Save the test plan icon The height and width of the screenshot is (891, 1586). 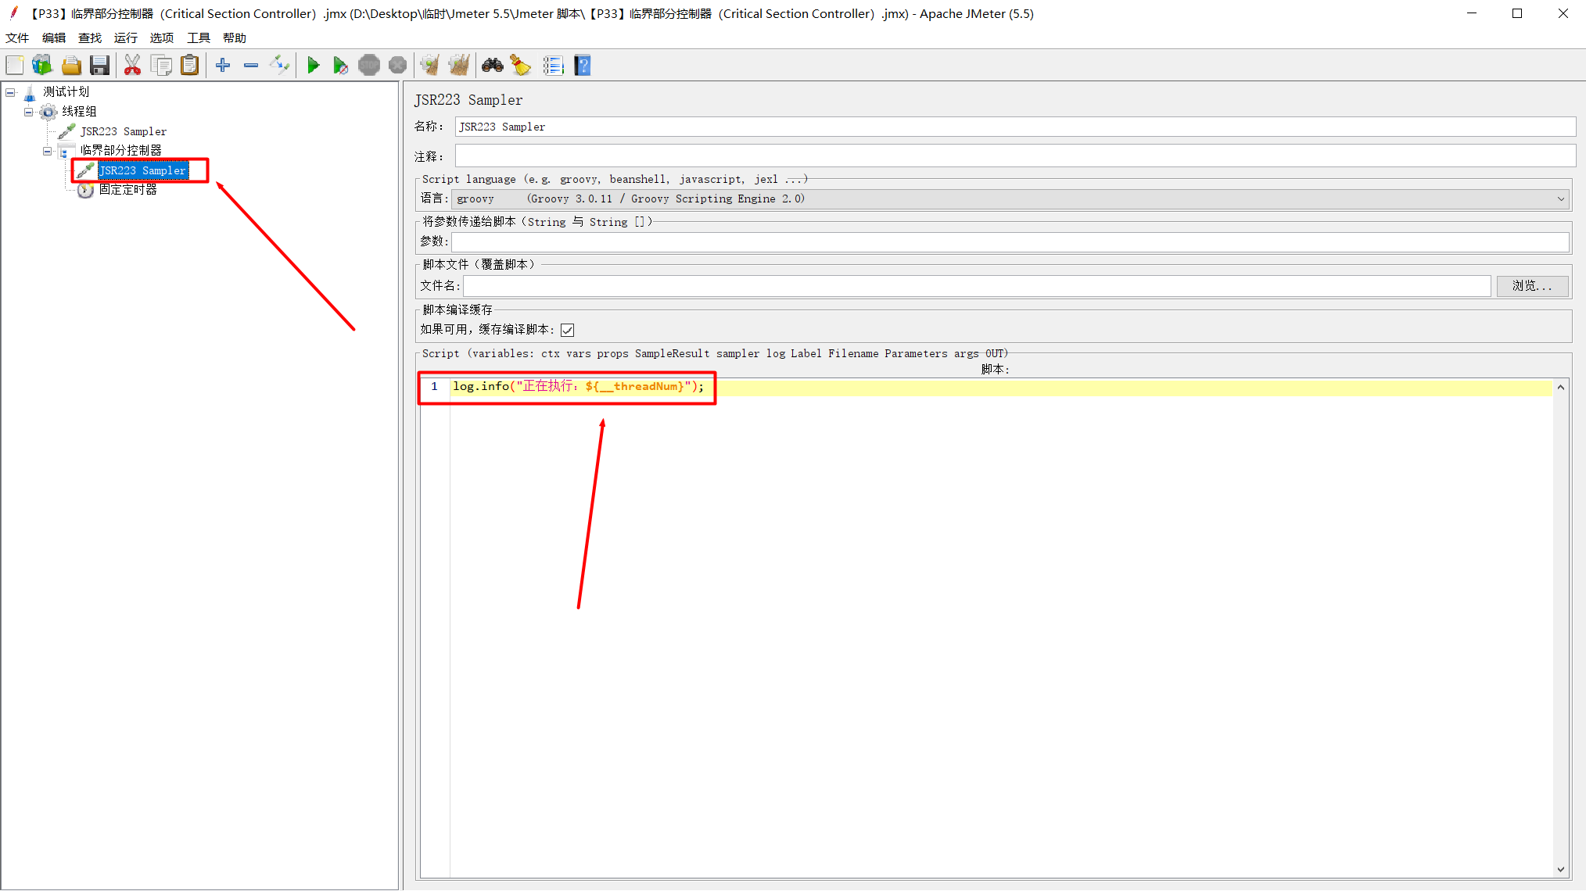click(100, 65)
